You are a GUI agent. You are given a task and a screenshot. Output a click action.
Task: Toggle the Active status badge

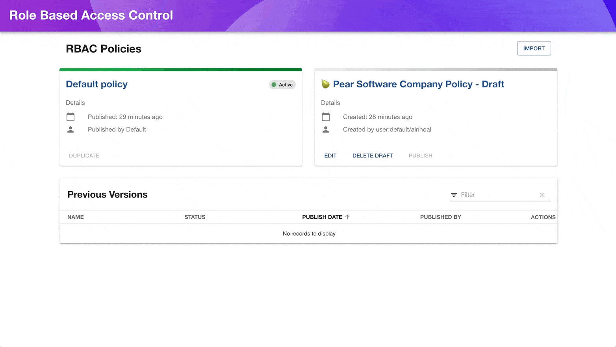click(x=282, y=84)
